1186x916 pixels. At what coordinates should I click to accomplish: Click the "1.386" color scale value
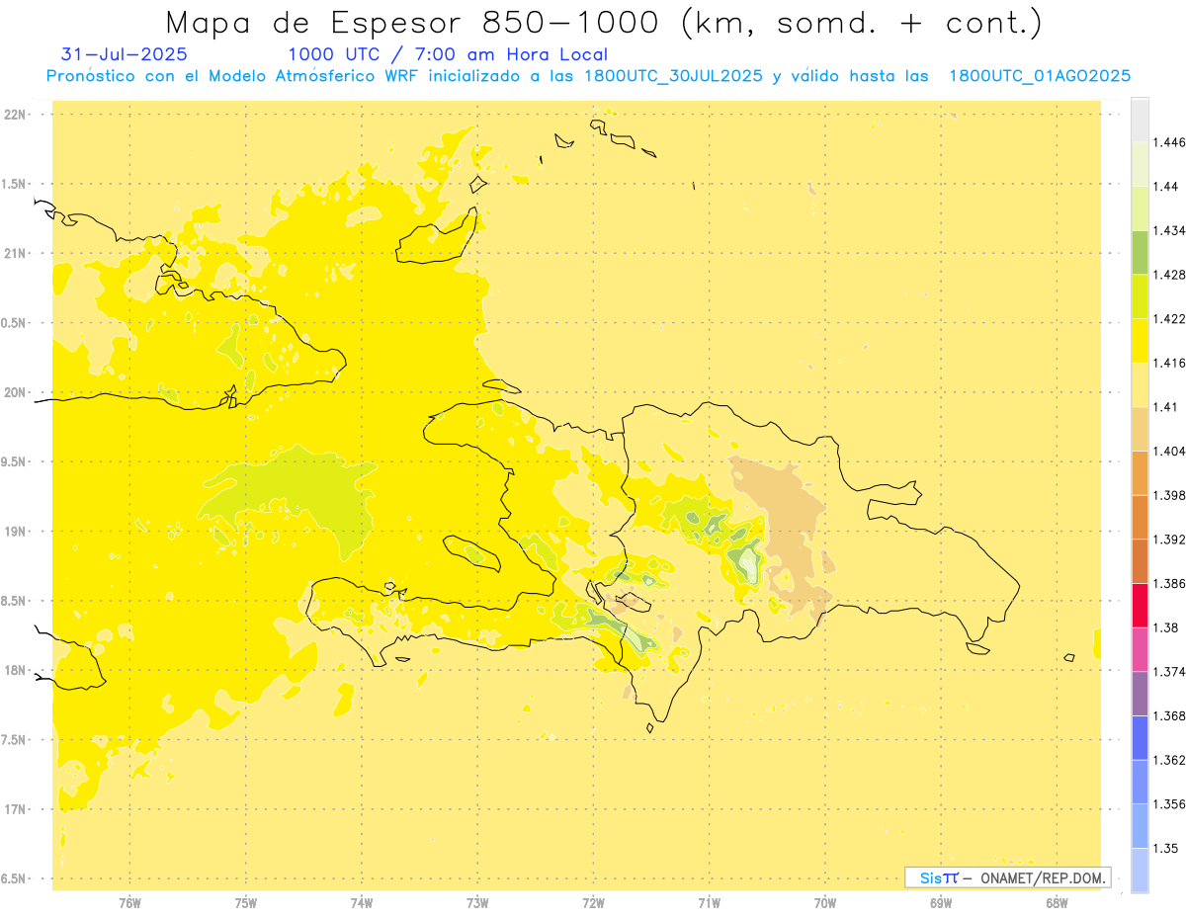[x=1171, y=584]
